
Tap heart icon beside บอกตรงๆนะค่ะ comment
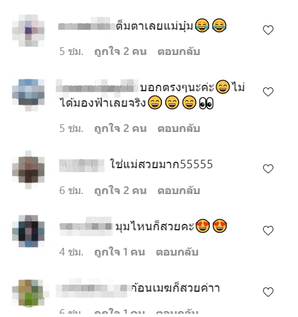coord(268,92)
